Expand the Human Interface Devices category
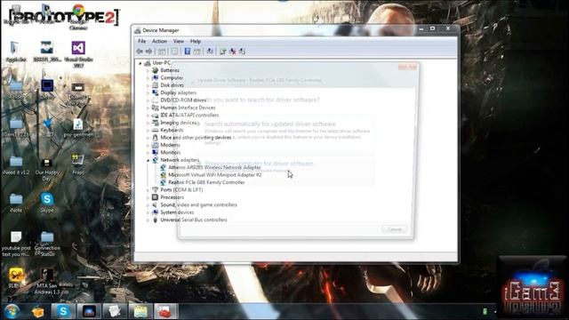 point(148,108)
